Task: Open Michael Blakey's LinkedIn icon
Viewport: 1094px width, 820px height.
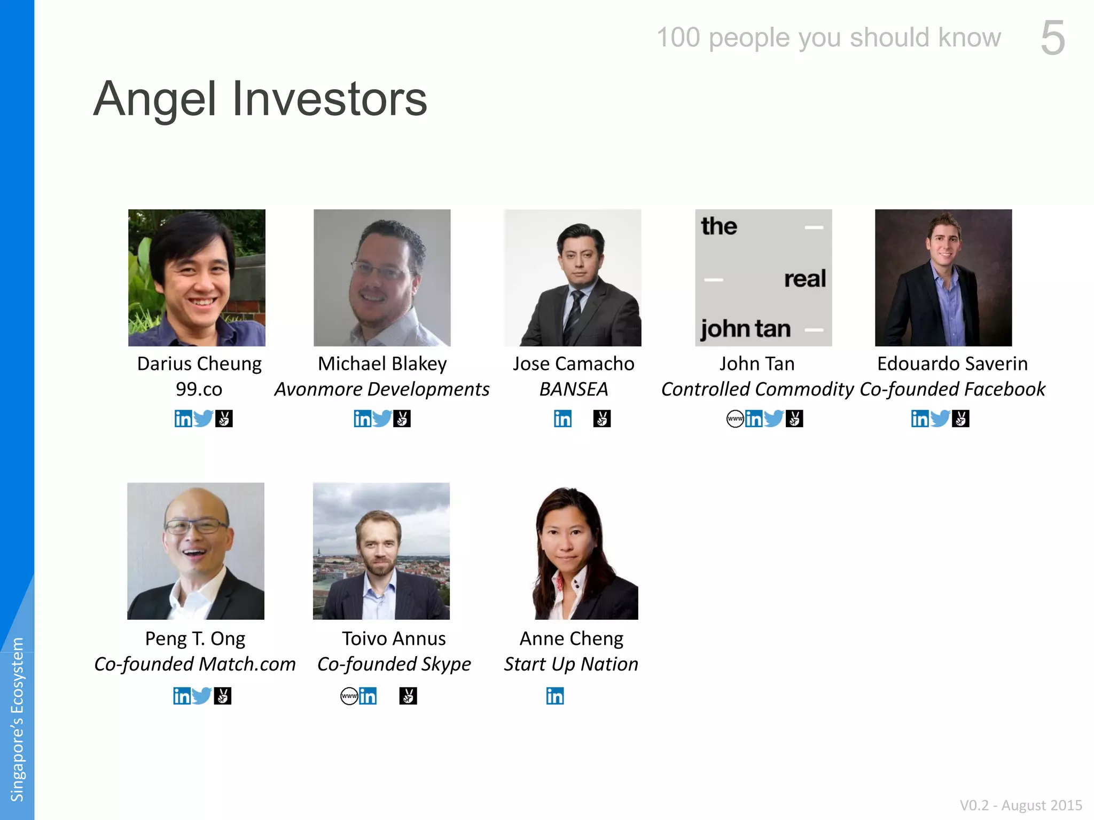Action: [362, 419]
